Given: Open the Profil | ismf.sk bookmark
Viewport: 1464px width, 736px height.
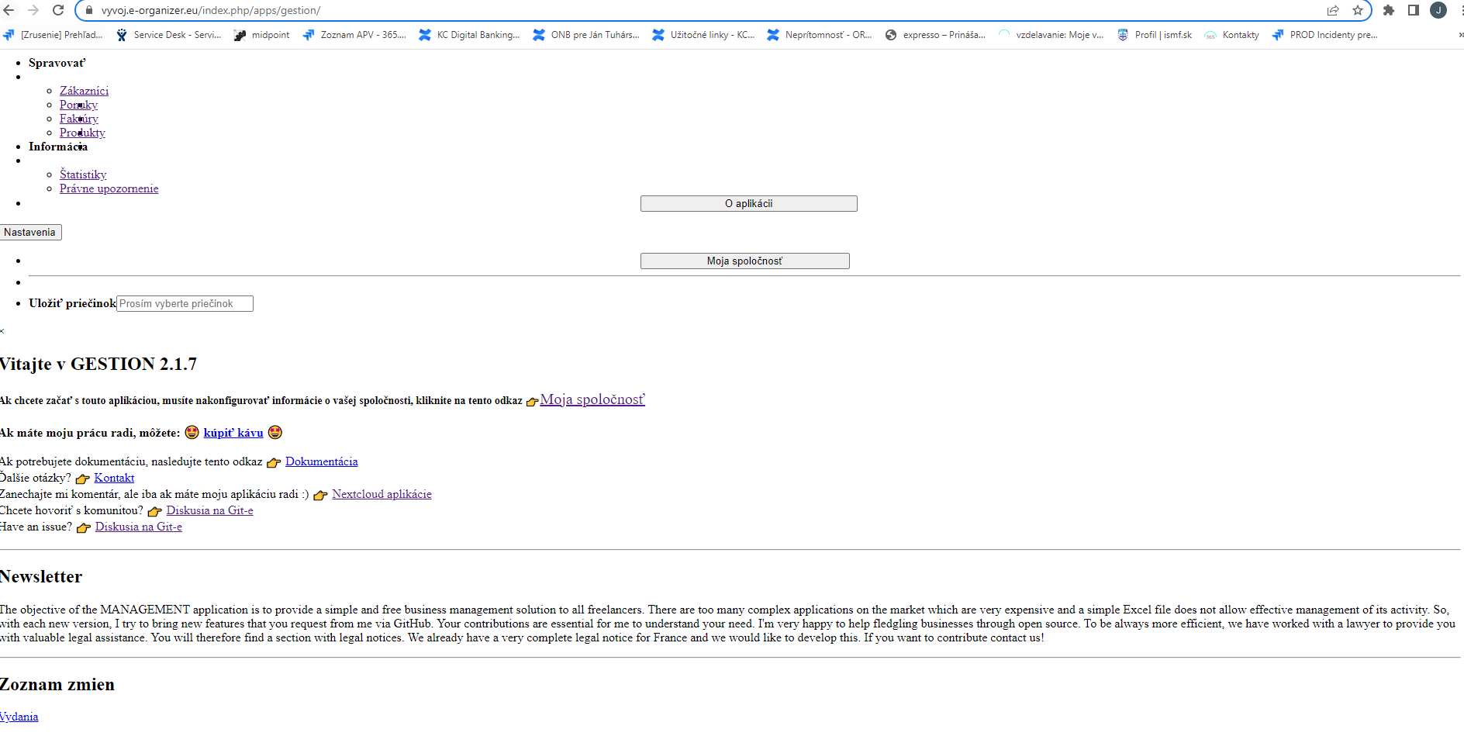Looking at the screenshot, I should [1155, 35].
